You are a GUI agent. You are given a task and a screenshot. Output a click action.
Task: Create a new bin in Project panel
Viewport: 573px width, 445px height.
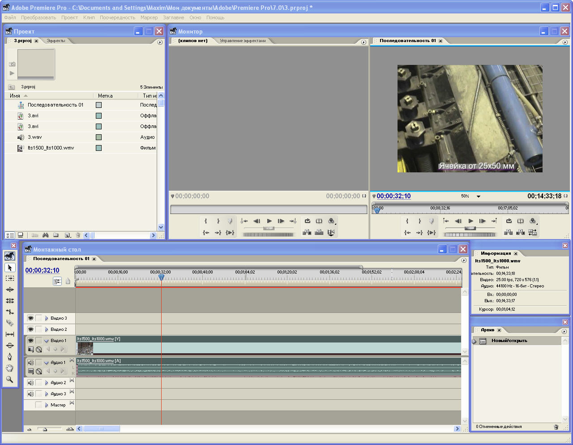[56, 235]
